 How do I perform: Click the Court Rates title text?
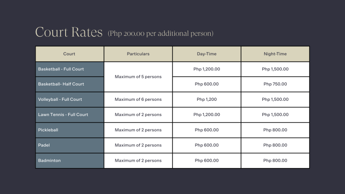pos(69,32)
